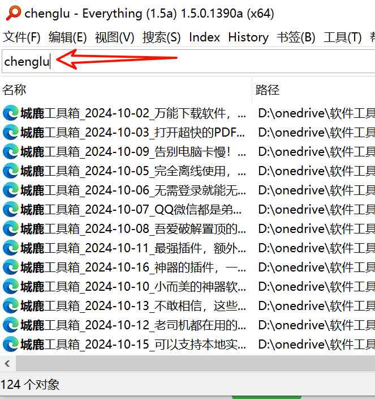Image resolution: width=375 pixels, height=399 pixels.
Task: Select file 城鹿工具箱_2024-10-05_完全离线使用
Action: [x=133, y=171]
